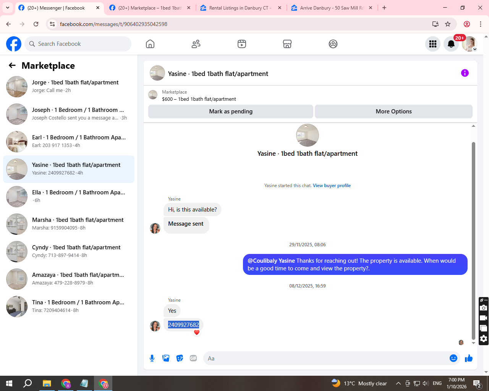489x391 pixels.
Task: Open Tina 1 Bedroom conversation
Action: 69,307
